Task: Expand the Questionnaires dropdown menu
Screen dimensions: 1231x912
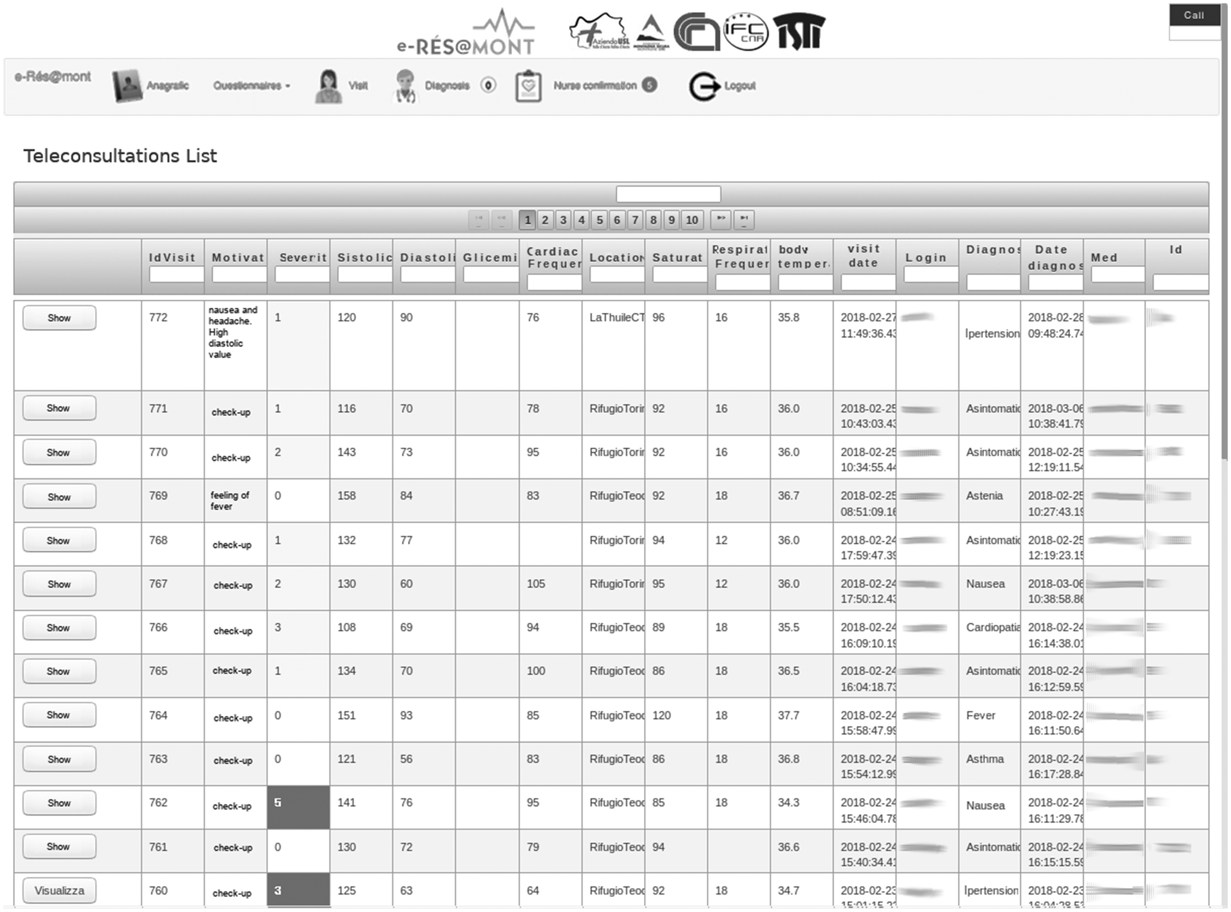Action: [x=252, y=86]
